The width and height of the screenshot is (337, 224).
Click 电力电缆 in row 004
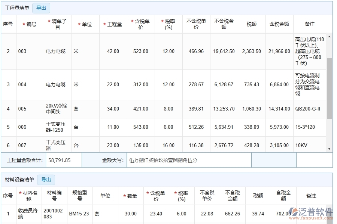click(58, 85)
